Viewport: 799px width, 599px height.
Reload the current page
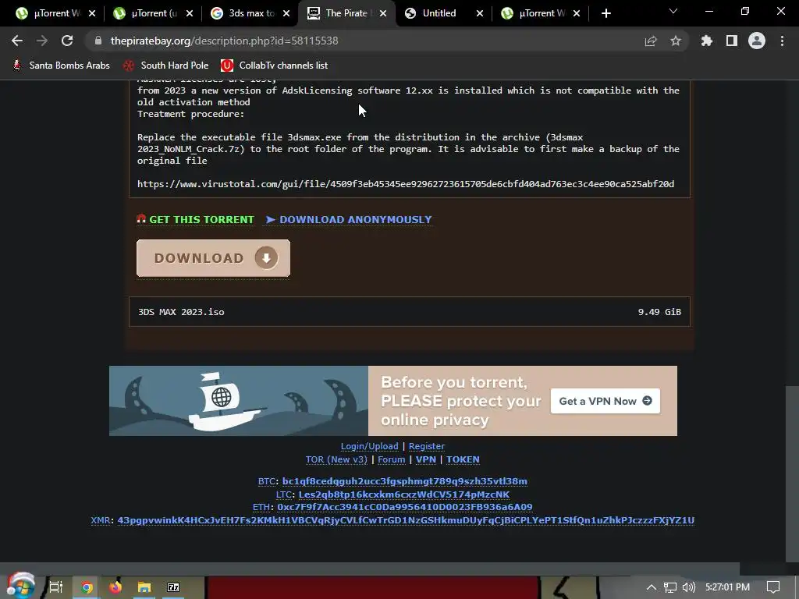coord(67,41)
